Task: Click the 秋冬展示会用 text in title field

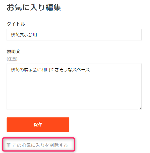Action: coord(24,35)
